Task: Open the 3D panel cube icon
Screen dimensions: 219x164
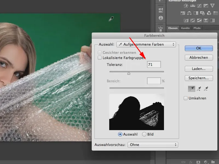Action: 161,10
